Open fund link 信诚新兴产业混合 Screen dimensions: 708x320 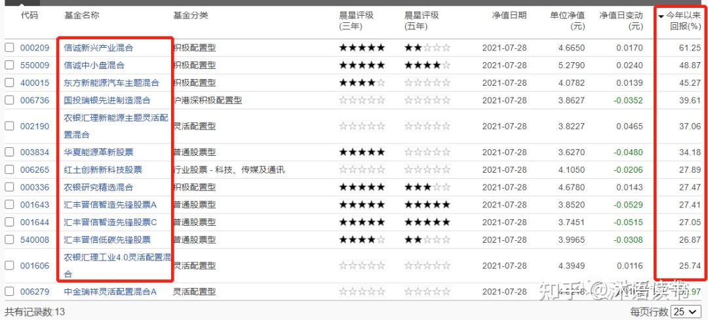click(98, 48)
